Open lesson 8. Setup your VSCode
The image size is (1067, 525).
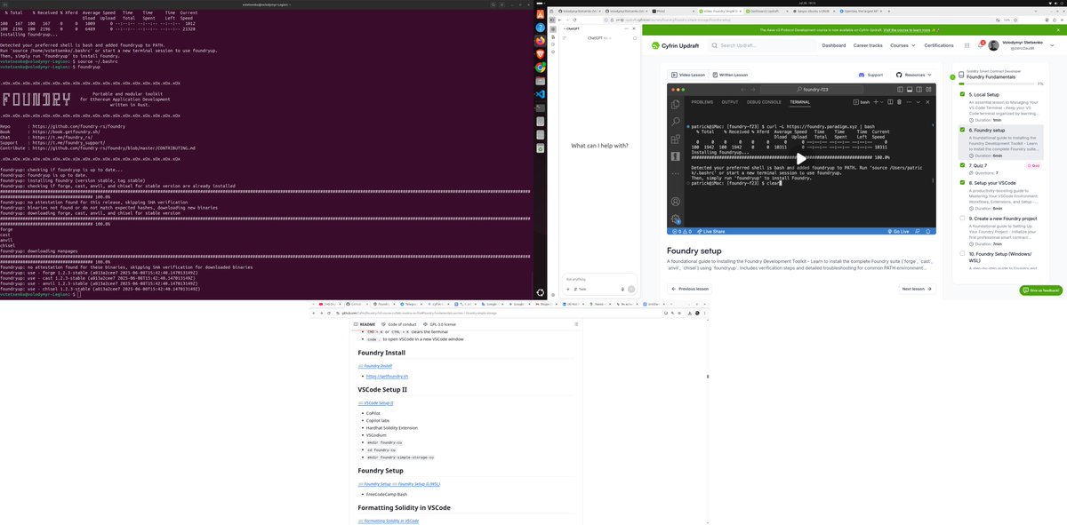992,183
